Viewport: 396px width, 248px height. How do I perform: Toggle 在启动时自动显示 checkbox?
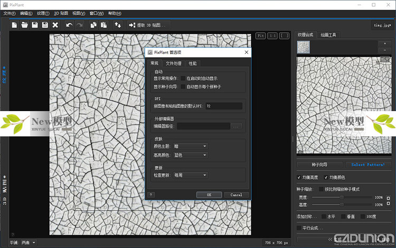183,78
